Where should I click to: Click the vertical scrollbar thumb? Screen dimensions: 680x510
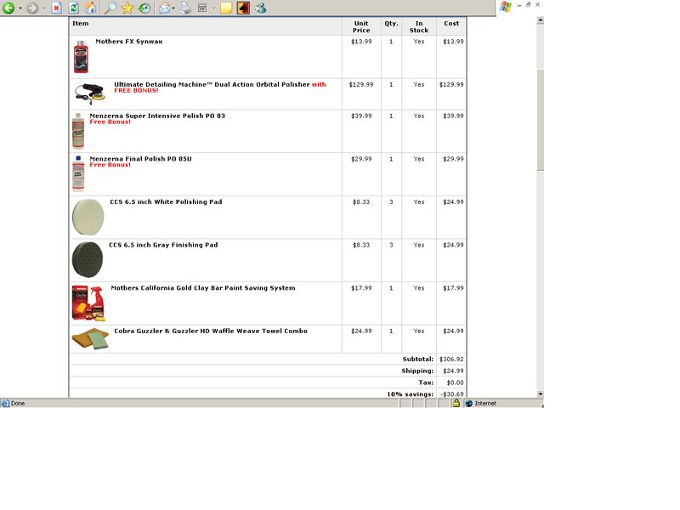click(x=541, y=119)
